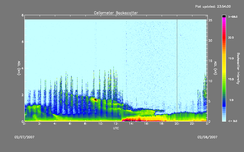Select the "16:" UTC tick label
Screen dimensions: 244x152
(x=146, y=124)
